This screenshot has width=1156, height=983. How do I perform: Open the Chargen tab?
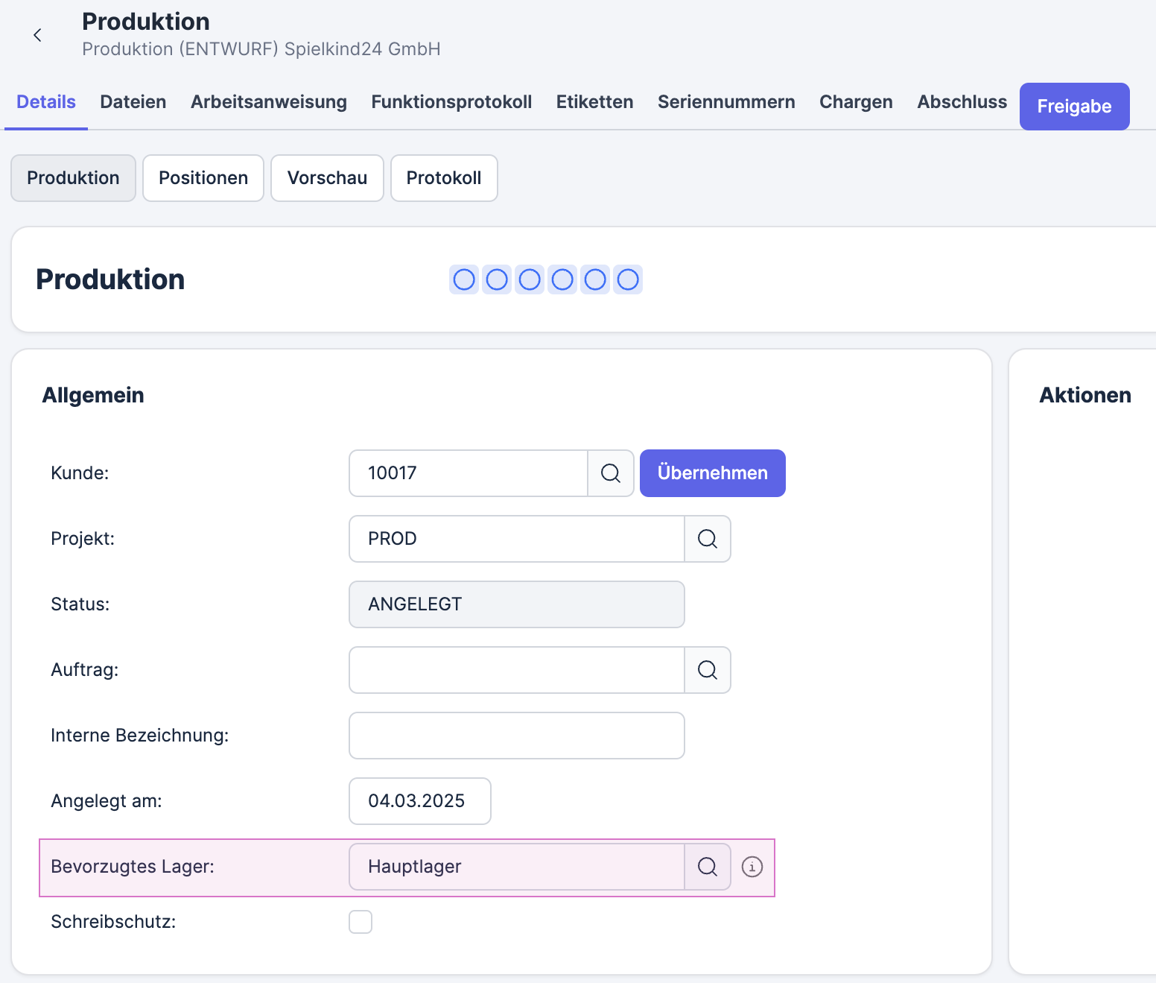coord(856,102)
